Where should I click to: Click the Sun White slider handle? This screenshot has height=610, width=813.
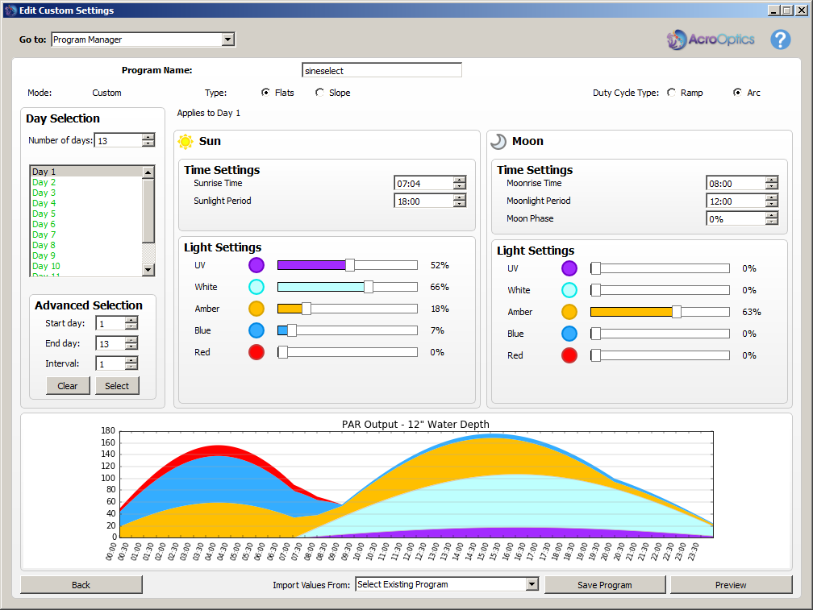(x=368, y=287)
